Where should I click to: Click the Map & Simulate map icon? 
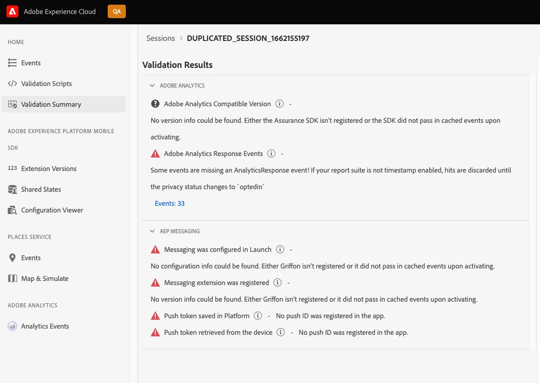pyautogui.click(x=12, y=278)
